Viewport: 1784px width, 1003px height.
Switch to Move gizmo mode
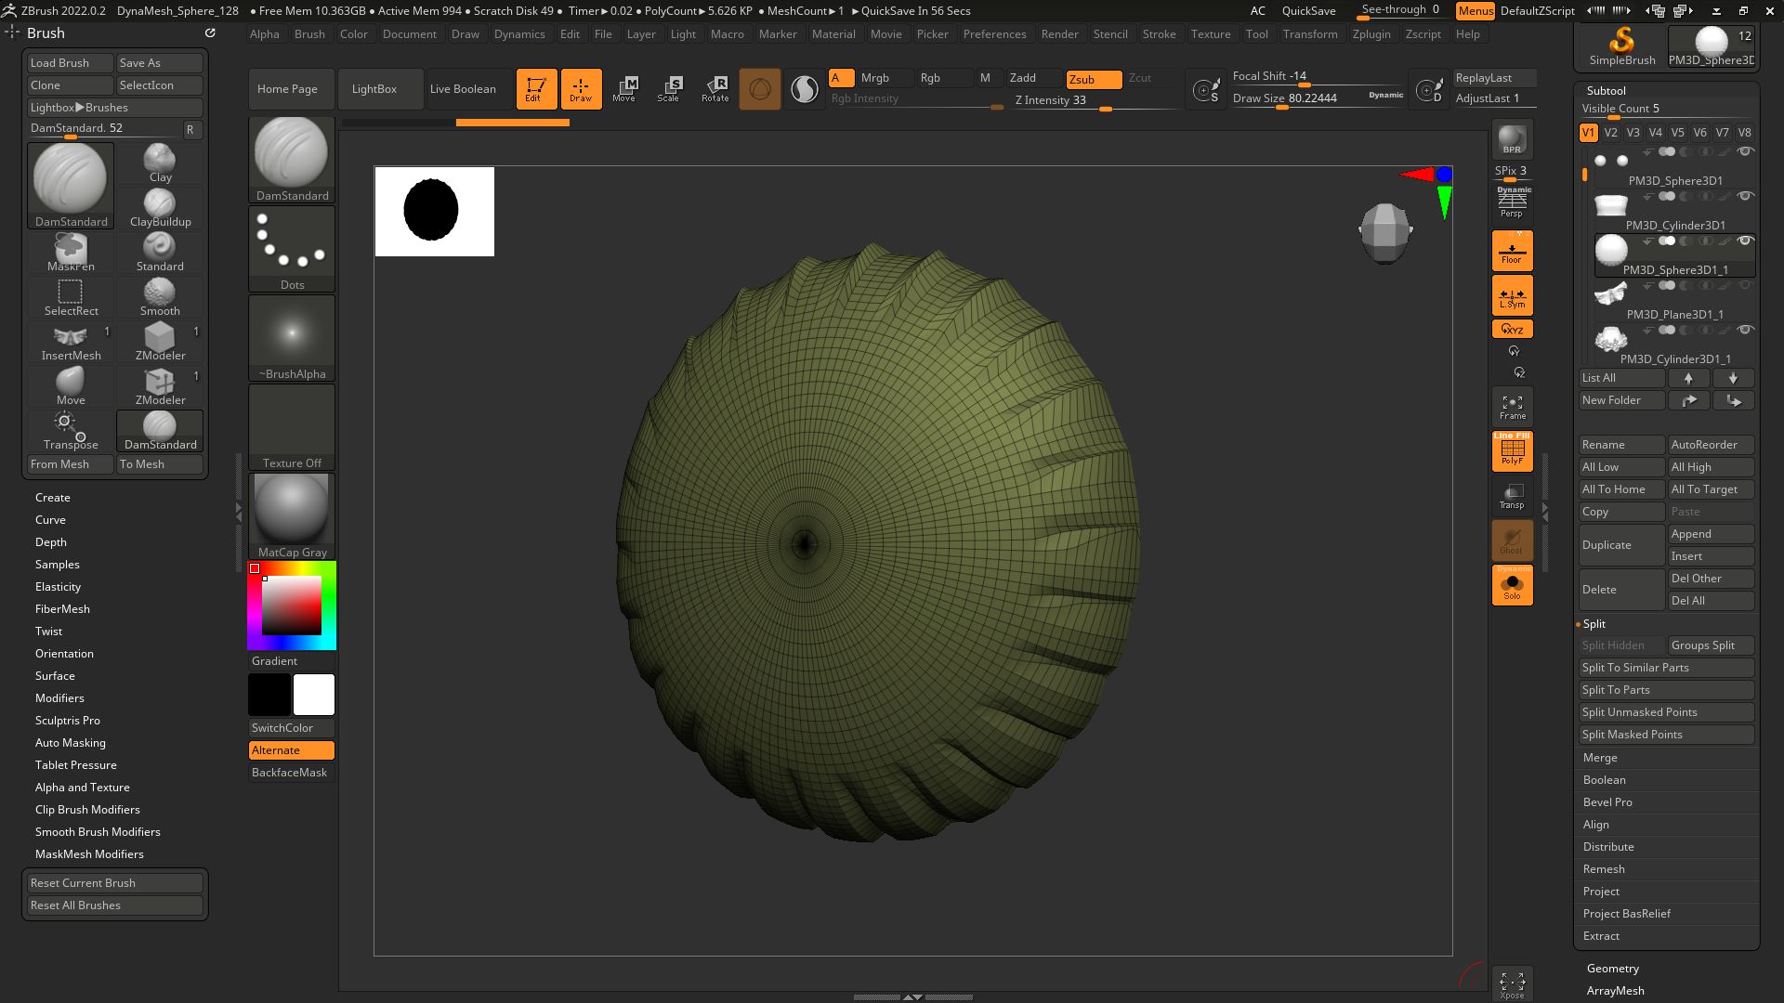[x=624, y=88]
